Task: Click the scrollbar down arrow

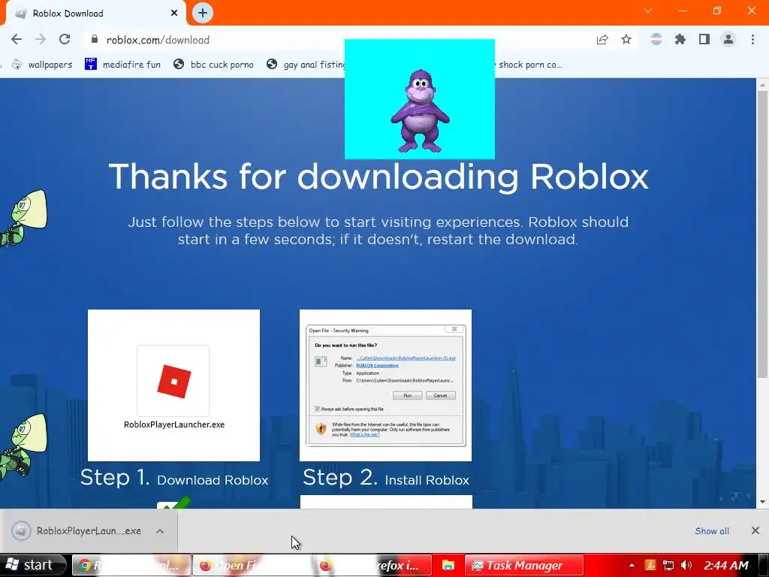Action: pos(762,502)
